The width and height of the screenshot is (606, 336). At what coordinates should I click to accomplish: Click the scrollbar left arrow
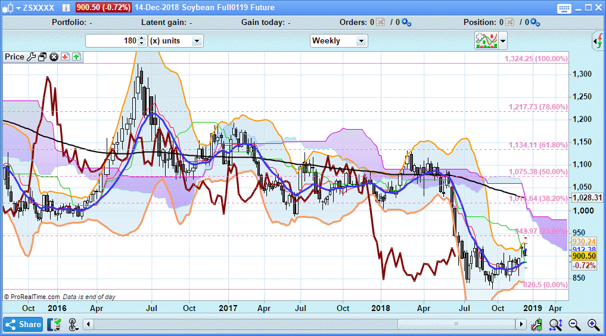pyautogui.click(x=89, y=324)
